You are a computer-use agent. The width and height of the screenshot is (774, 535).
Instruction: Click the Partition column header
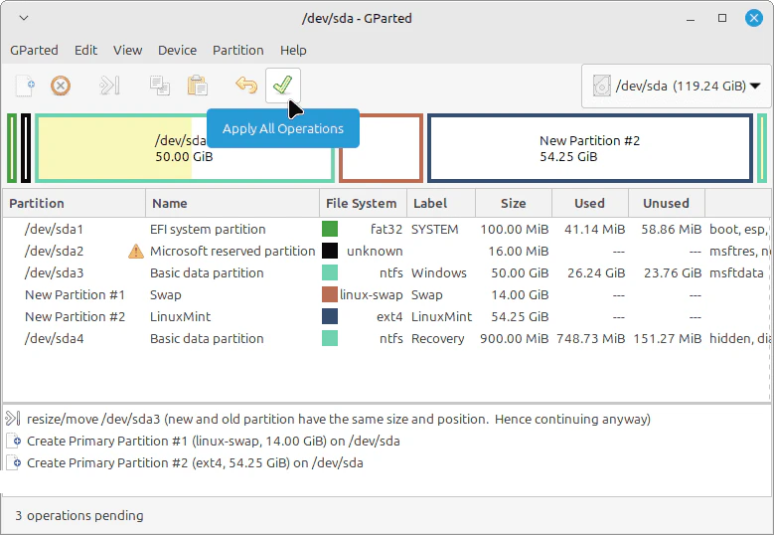75,204
